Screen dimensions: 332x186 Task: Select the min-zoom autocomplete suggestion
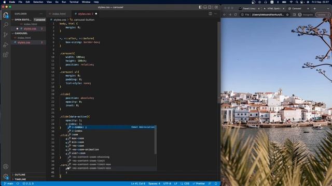point(112,142)
